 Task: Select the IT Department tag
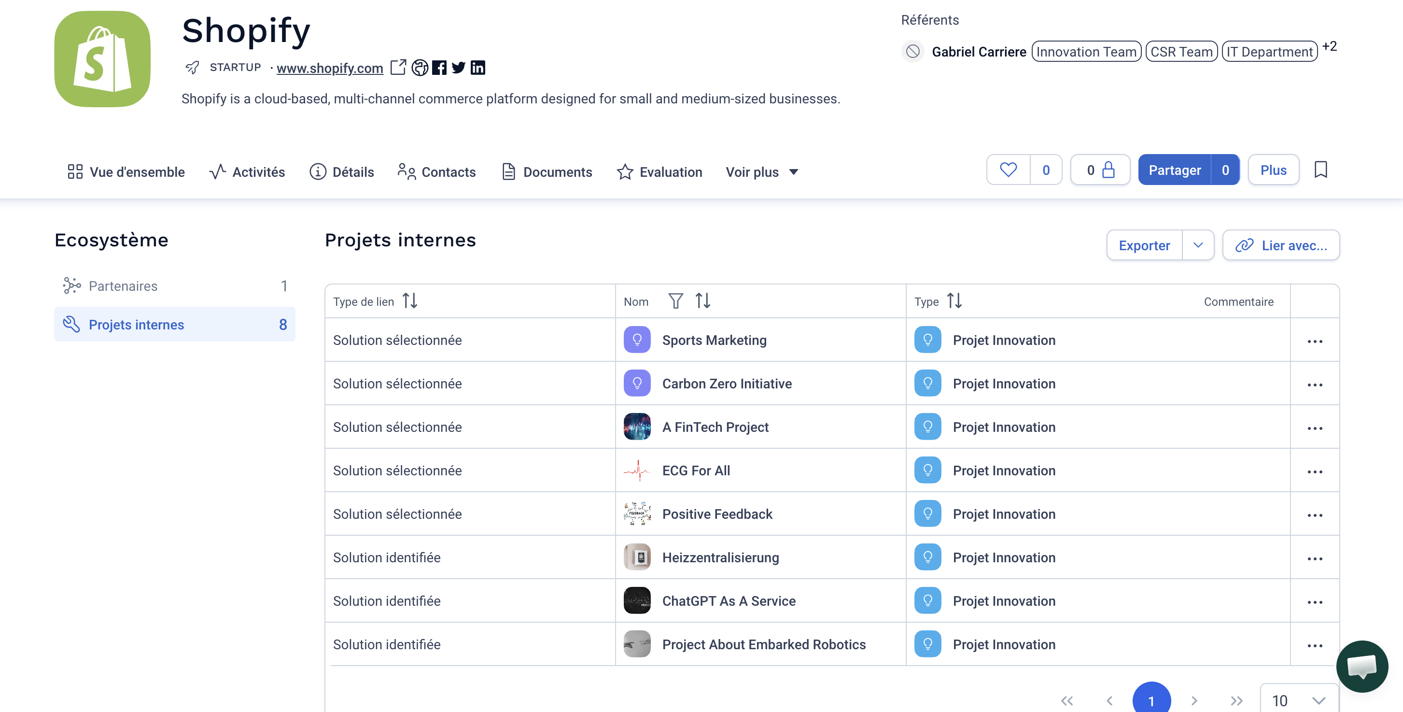tap(1270, 52)
